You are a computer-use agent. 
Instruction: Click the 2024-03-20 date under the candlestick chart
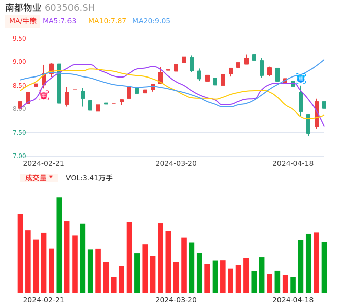(x=176, y=163)
